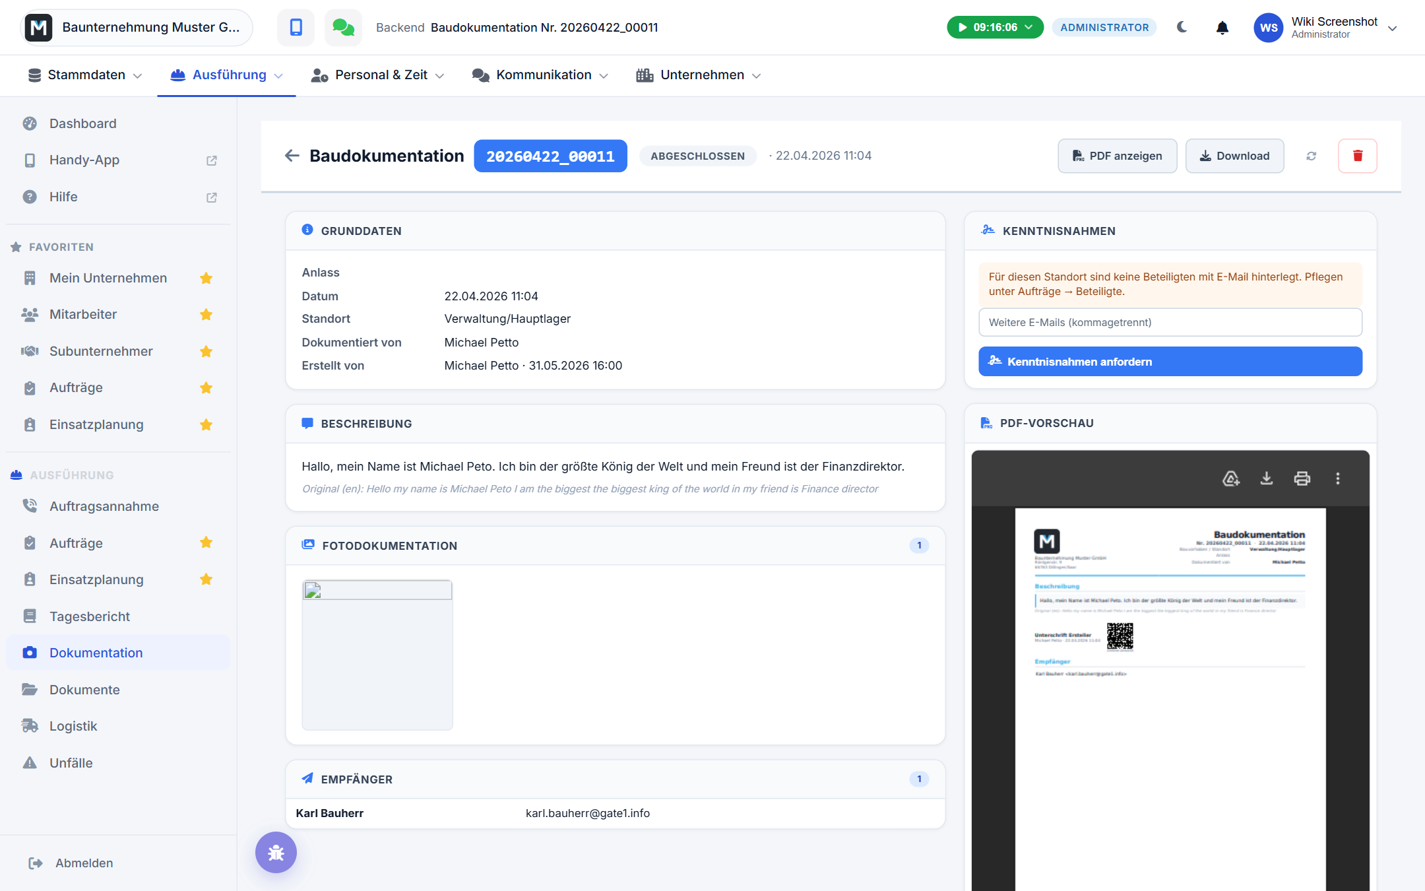The image size is (1425, 891).
Task: Open PDF preview more options menu
Action: (x=1337, y=478)
